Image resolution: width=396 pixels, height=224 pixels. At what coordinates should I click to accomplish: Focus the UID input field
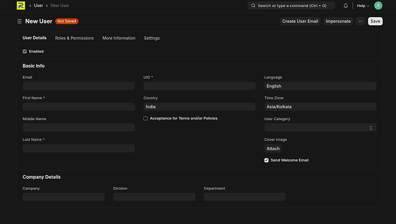[200, 86]
